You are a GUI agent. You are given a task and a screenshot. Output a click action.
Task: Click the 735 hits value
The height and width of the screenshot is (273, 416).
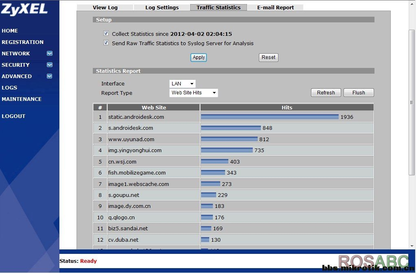(x=259, y=150)
